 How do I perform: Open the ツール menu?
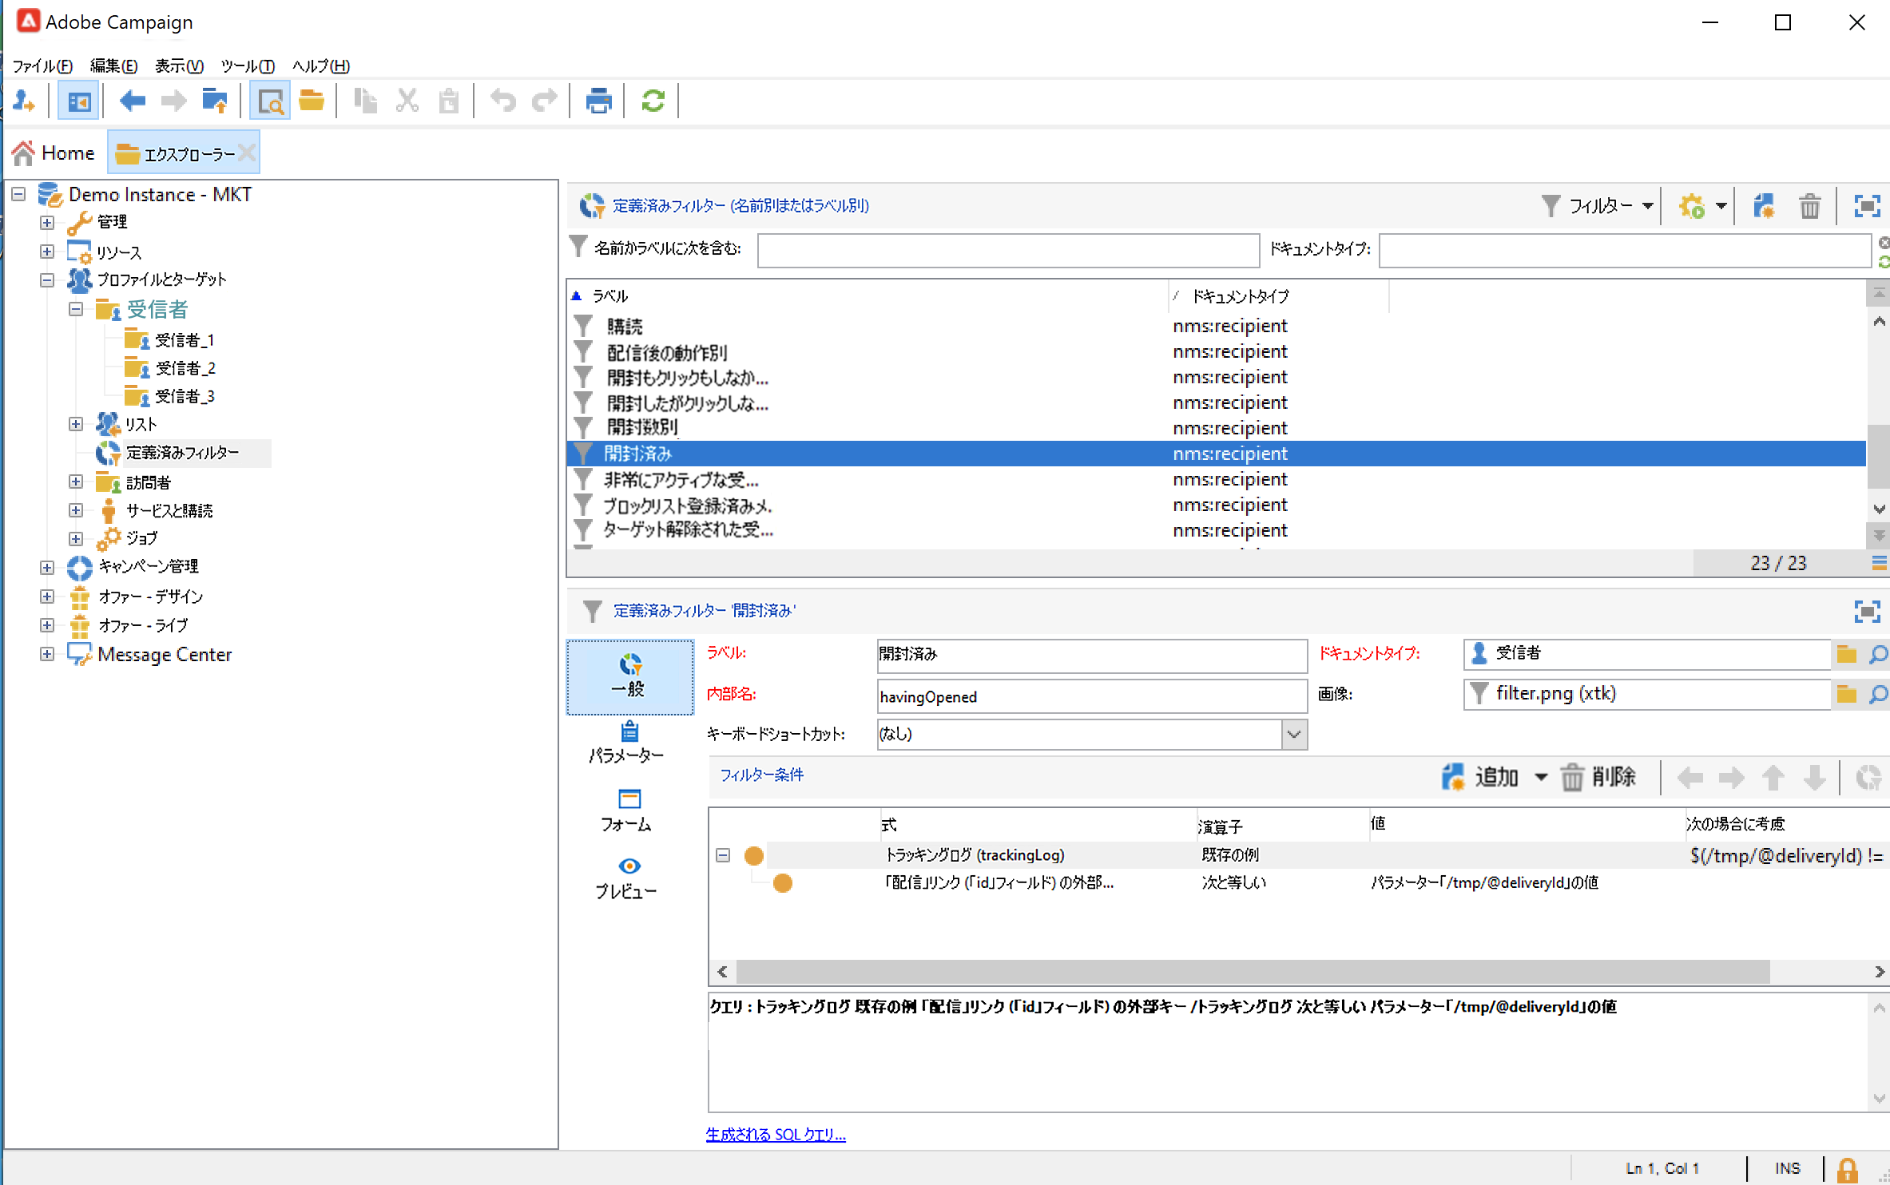click(x=248, y=66)
